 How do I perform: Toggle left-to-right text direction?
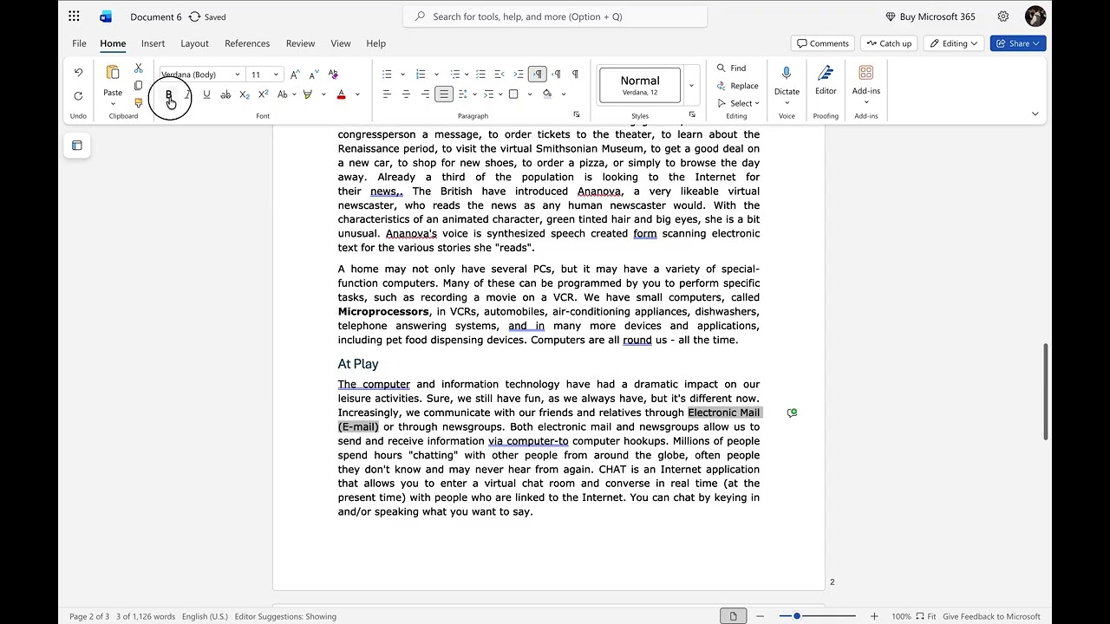[x=538, y=75]
